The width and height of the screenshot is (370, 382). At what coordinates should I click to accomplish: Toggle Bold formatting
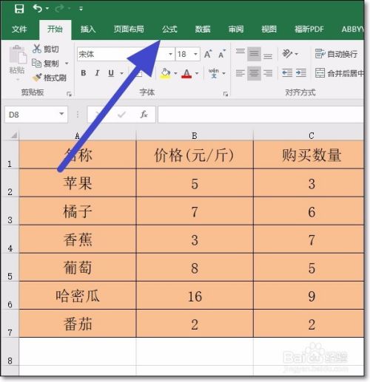pos(84,73)
